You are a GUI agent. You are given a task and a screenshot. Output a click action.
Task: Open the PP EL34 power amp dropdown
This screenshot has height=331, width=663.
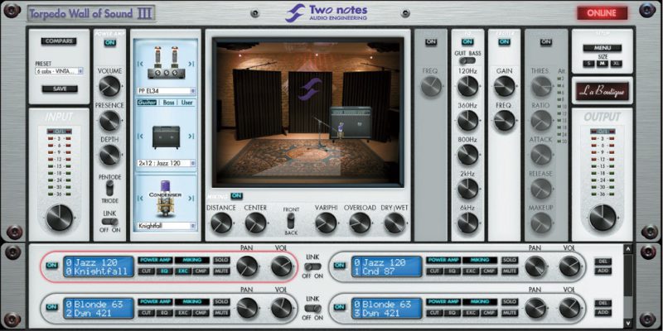pyautogui.click(x=167, y=91)
